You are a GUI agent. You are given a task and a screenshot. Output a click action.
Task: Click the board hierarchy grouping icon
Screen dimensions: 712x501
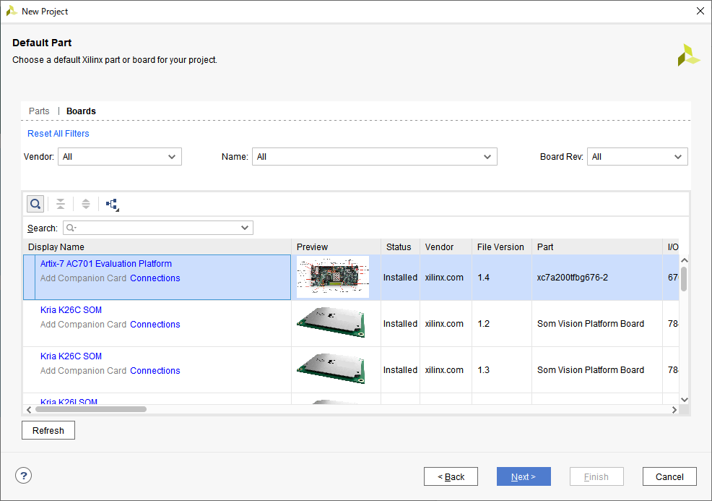point(112,205)
